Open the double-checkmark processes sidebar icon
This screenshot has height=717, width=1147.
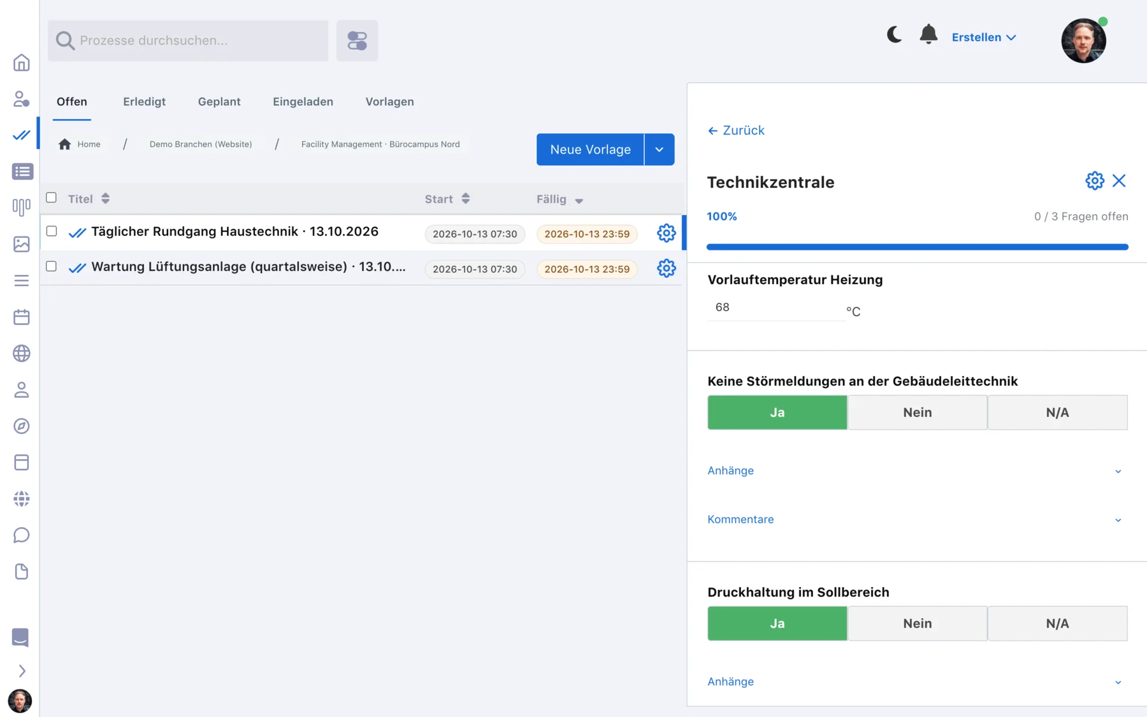point(21,135)
